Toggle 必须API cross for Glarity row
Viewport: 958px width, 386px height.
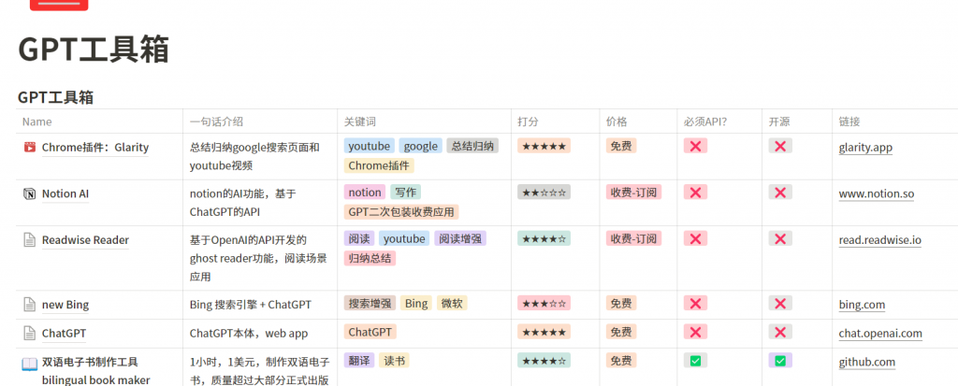tap(695, 146)
